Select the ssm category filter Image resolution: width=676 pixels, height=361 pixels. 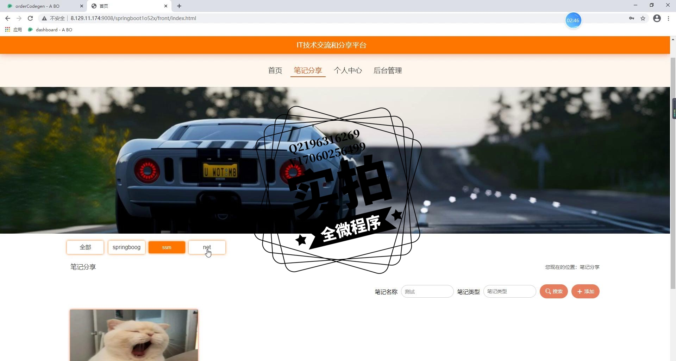pyautogui.click(x=167, y=247)
